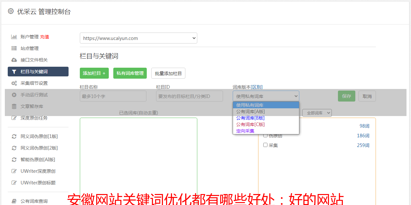Image resolution: width=411 pixels, height=205 pixels.
Task: Tick the 伪原创 checkbox
Action: 266,135
